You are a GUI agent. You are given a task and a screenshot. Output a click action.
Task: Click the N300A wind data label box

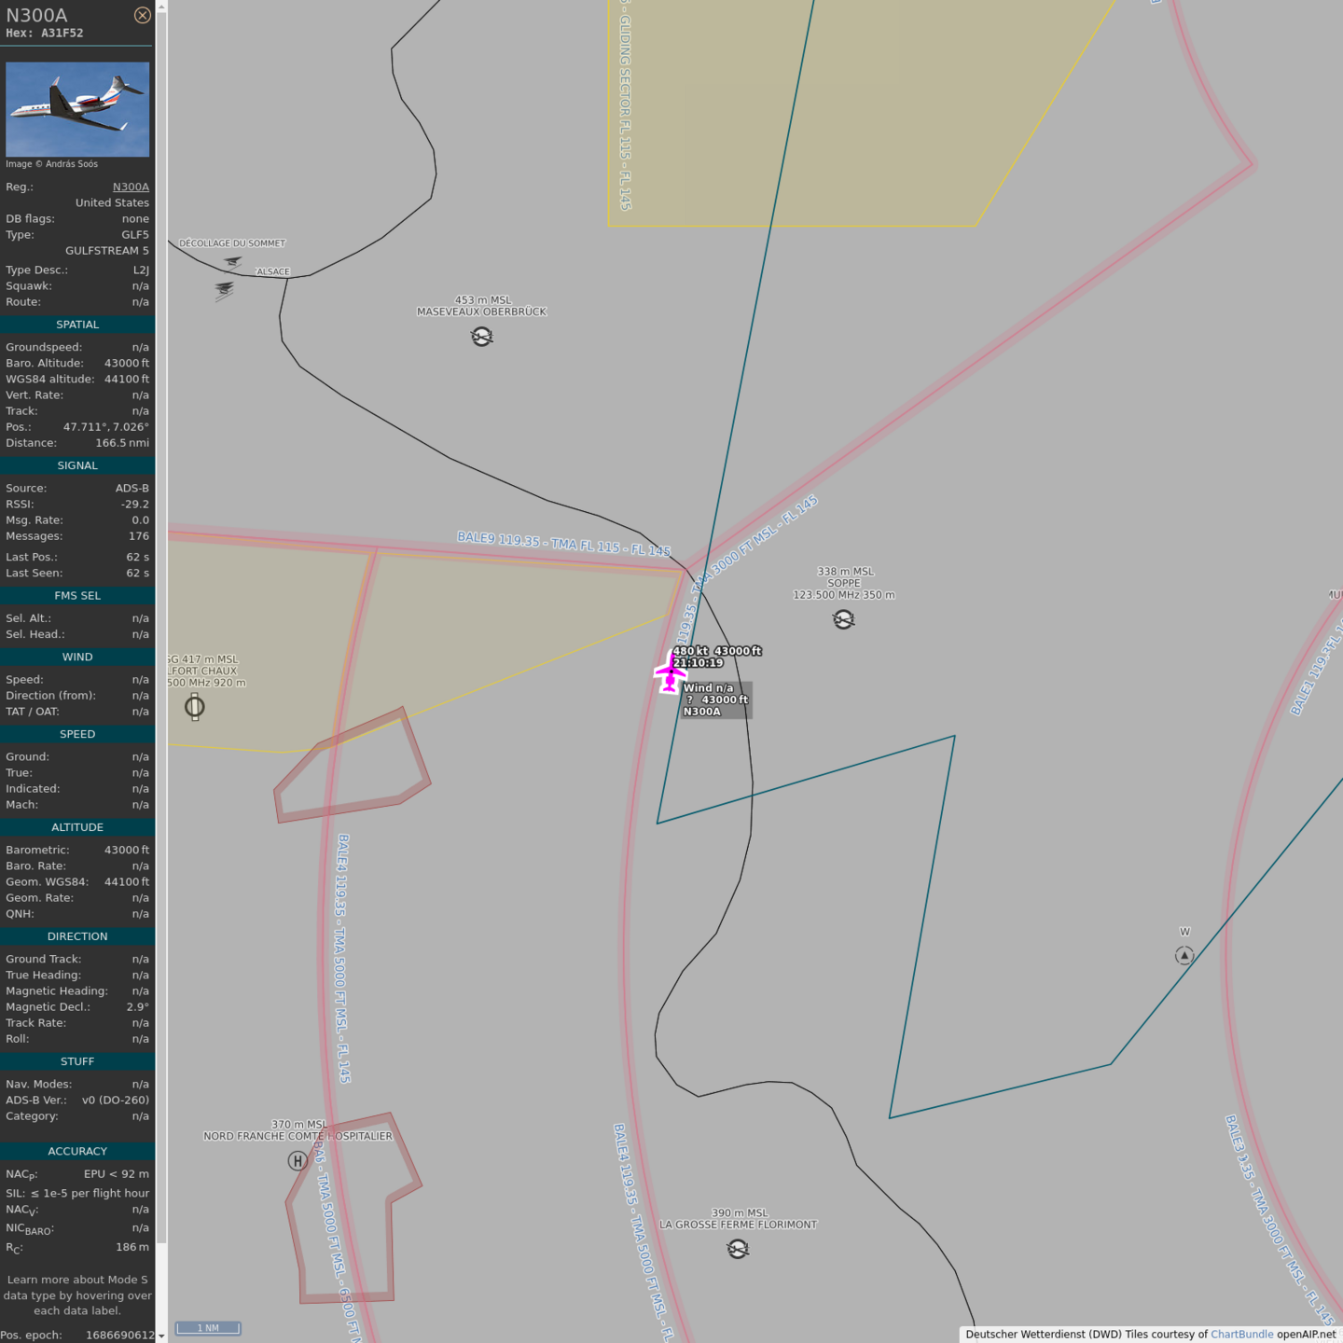pos(715,699)
